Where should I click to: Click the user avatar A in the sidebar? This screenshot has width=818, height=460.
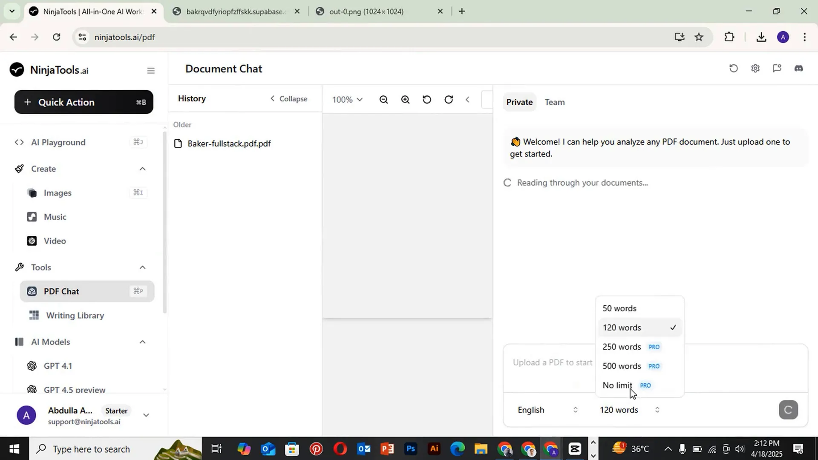(26, 415)
